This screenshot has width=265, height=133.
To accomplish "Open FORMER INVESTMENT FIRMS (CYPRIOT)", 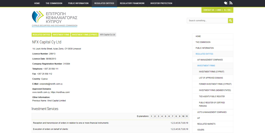I will point(213,84).
